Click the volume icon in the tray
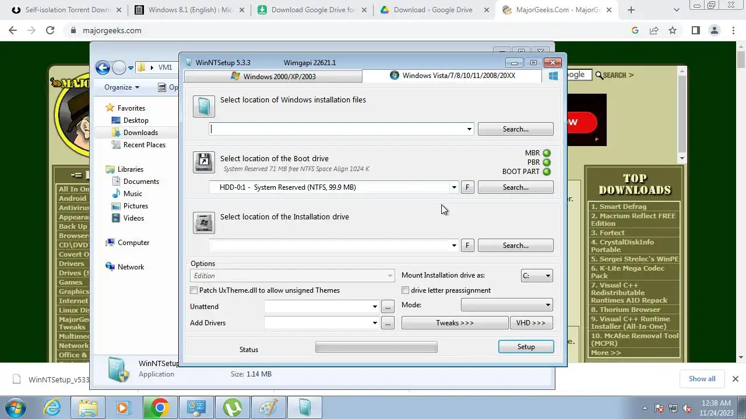746x419 pixels. point(687,408)
